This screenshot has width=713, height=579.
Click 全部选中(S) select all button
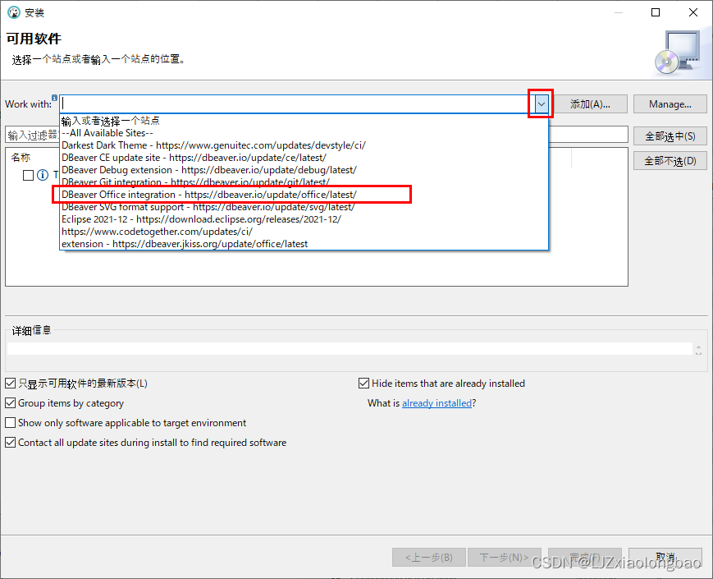coord(670,136)
